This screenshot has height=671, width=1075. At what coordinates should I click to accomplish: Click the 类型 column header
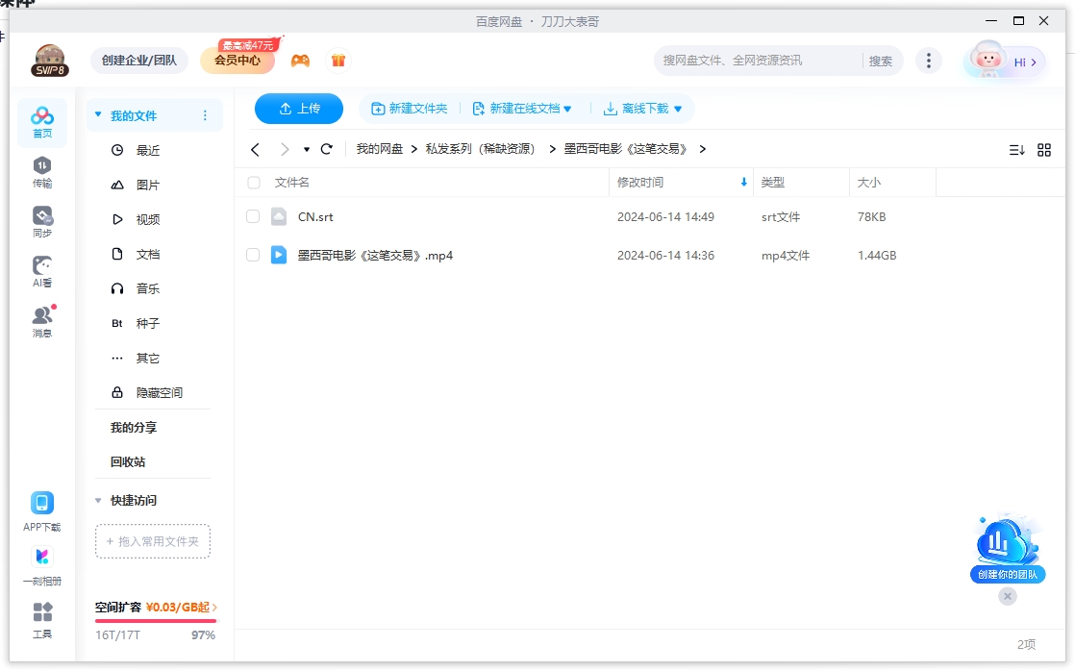(773, 183)
